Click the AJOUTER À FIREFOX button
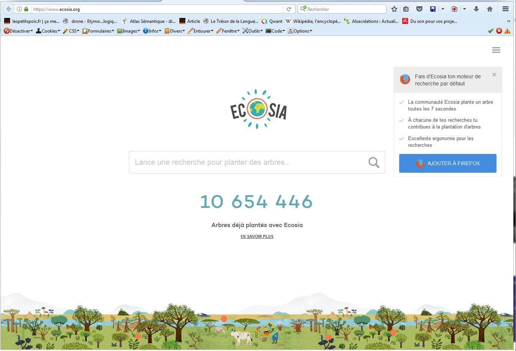Image resolution: width=516 pixels, height=351 pixels. click(x=447, y=163)
